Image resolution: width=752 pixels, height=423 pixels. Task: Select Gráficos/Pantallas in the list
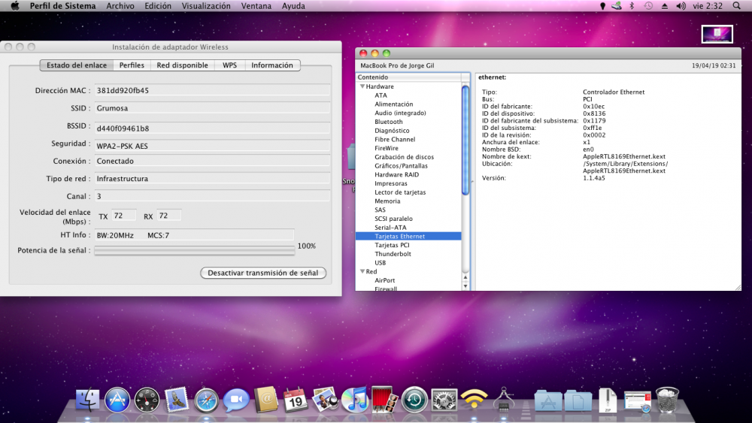tap(401, 166)
